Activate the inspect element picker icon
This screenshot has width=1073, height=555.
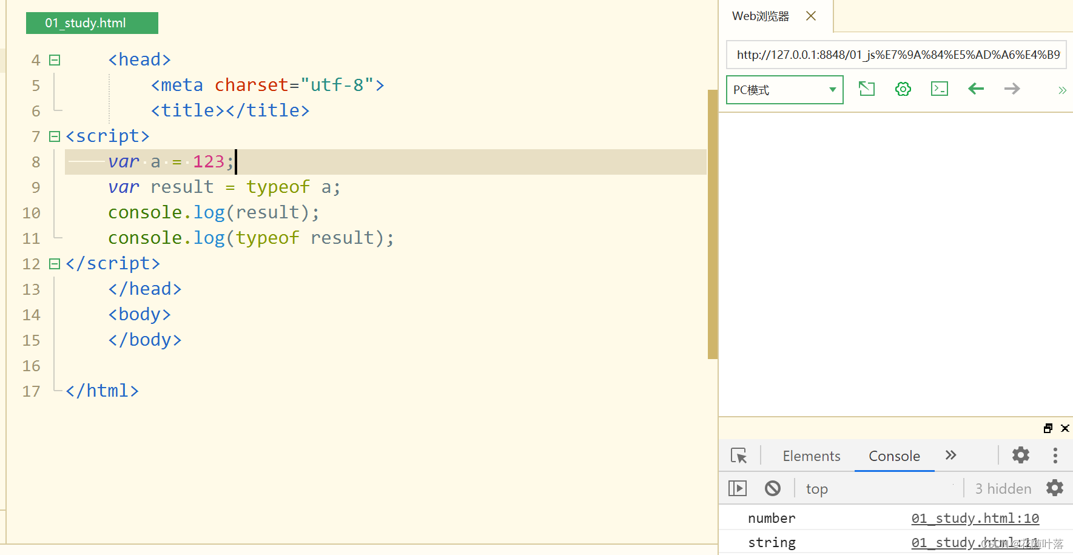click(739, 456)
